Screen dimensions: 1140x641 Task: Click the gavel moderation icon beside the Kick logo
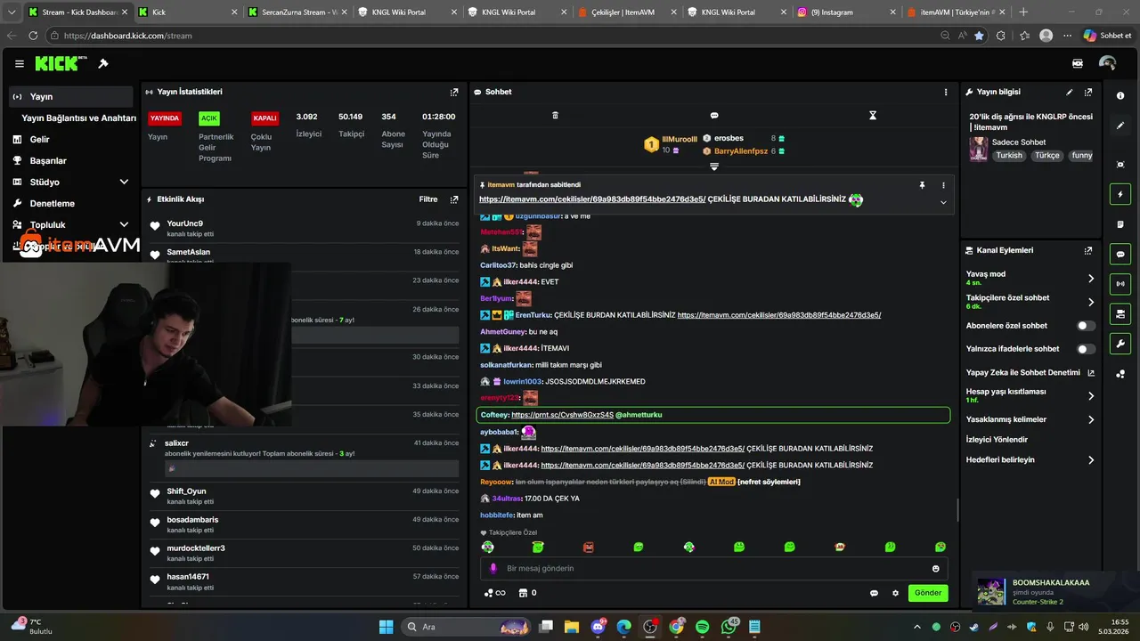click(x=103, y=64)
